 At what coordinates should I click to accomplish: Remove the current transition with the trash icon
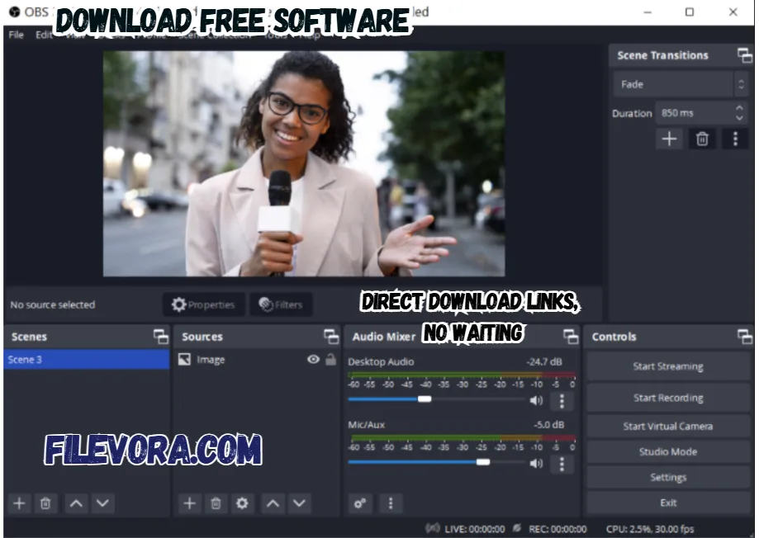click(x=702, y=139)
